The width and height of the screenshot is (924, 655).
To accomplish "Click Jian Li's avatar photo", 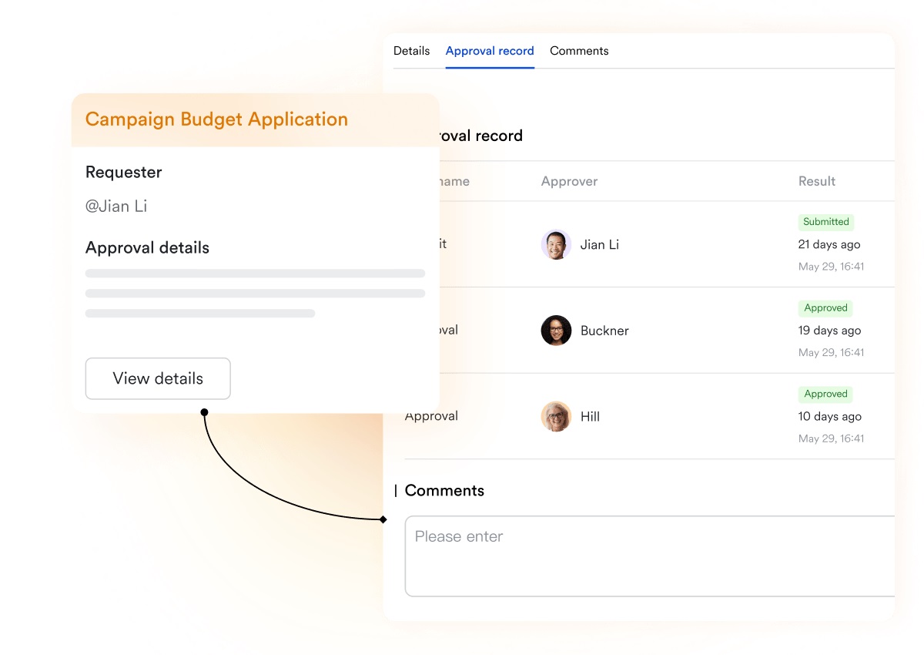I will pos(556,244).
